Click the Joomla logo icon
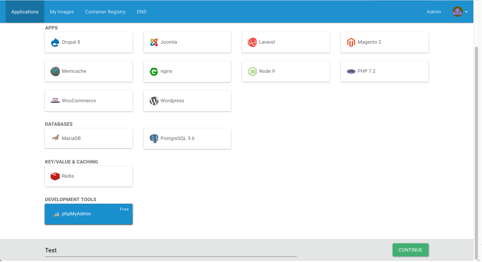The height and width of the screenshot is (262, 482). click(x=154, y=42)
